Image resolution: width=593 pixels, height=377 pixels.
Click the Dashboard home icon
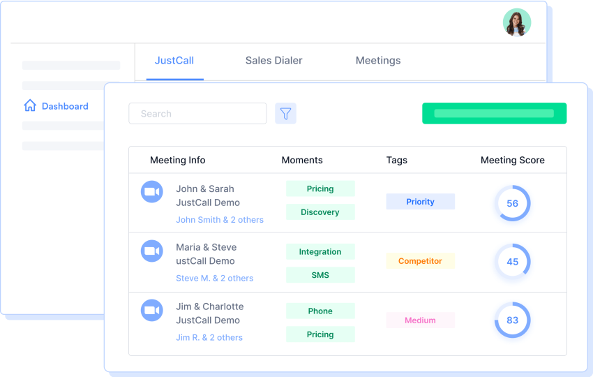tap(30, 105)
